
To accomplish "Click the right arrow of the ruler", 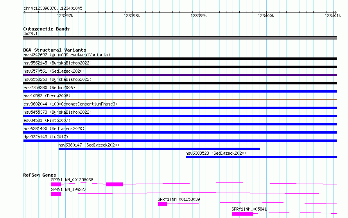I will tap(335, 13).
